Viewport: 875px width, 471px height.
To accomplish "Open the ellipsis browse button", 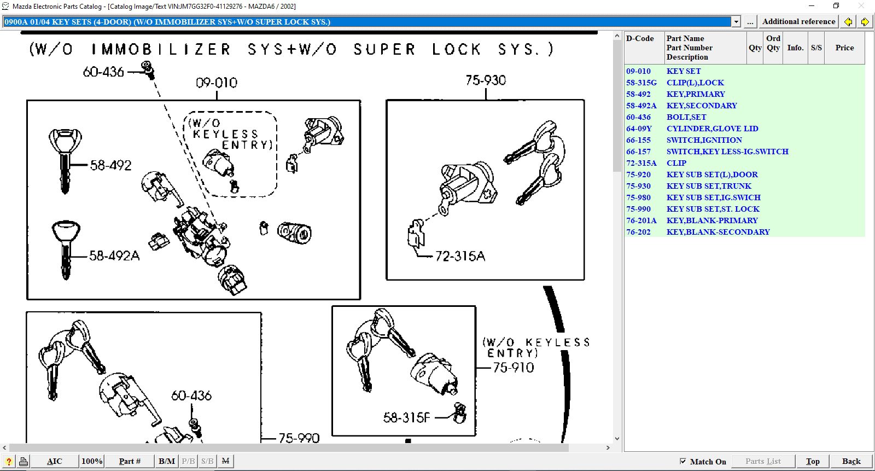I will click(x=750, y=22).
